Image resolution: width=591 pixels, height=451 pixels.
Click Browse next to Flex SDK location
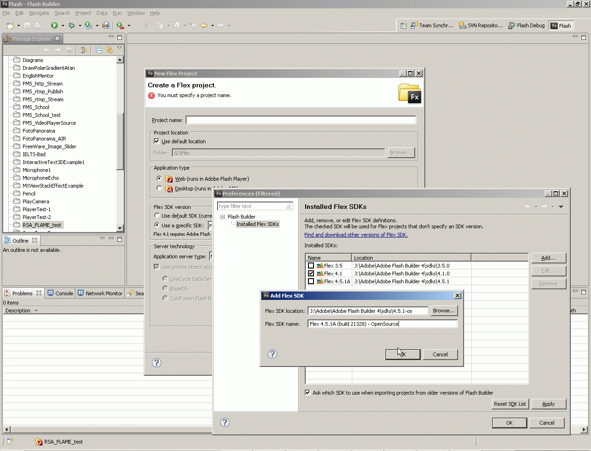coord(444,311)
